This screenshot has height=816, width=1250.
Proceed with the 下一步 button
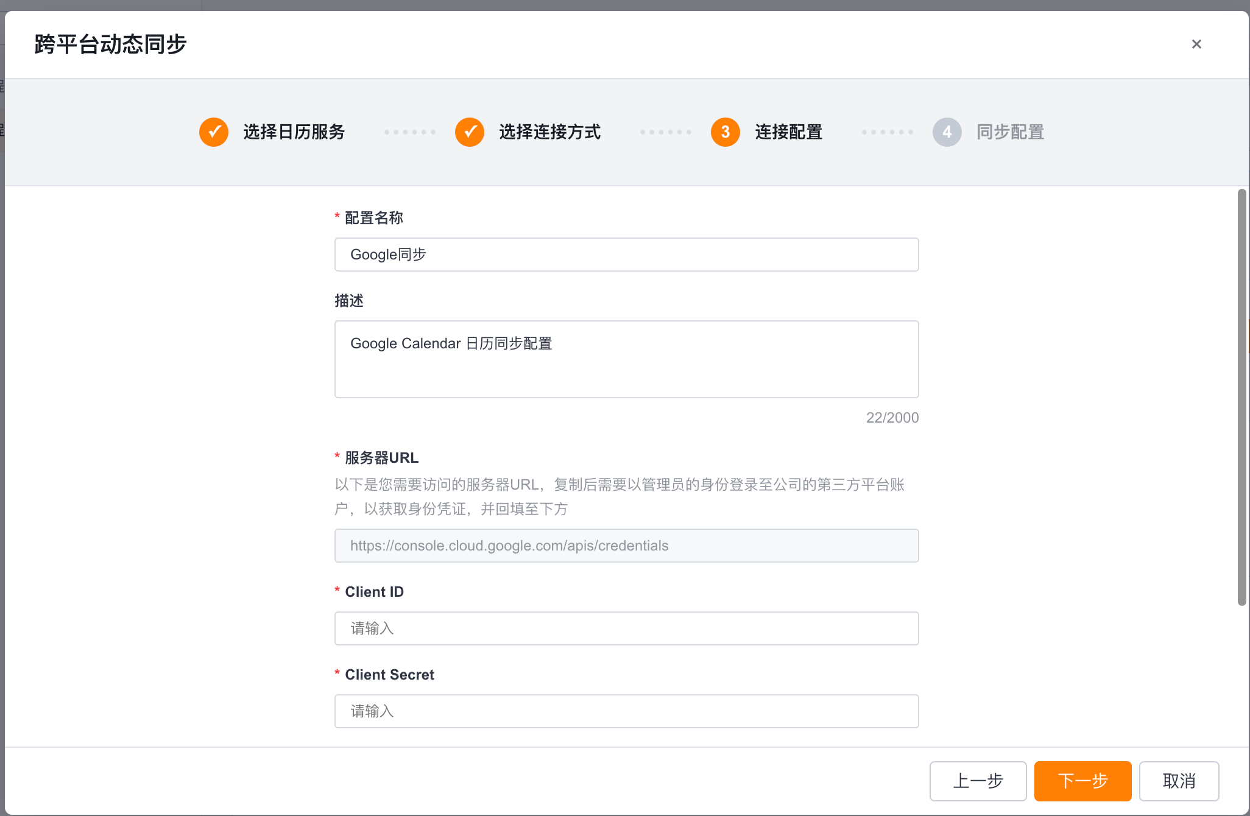1083,781
